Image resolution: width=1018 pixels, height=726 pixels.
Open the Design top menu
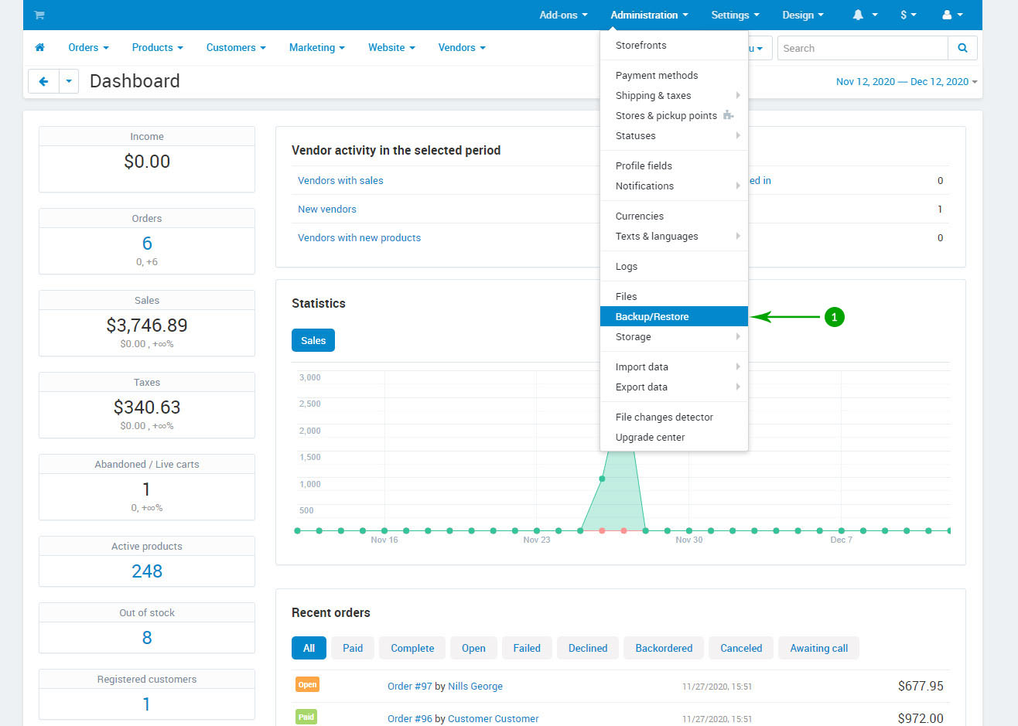click(803, 15)
